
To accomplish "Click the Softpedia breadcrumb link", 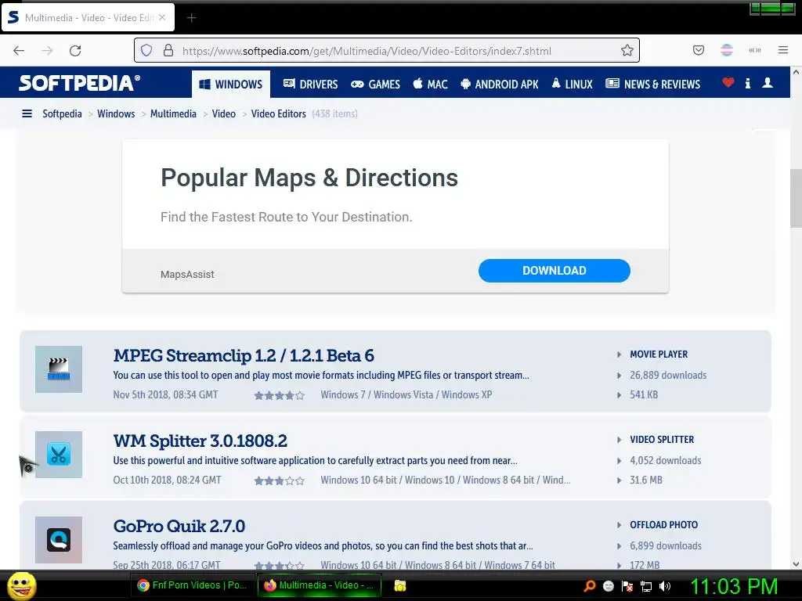I will [62, 113].
